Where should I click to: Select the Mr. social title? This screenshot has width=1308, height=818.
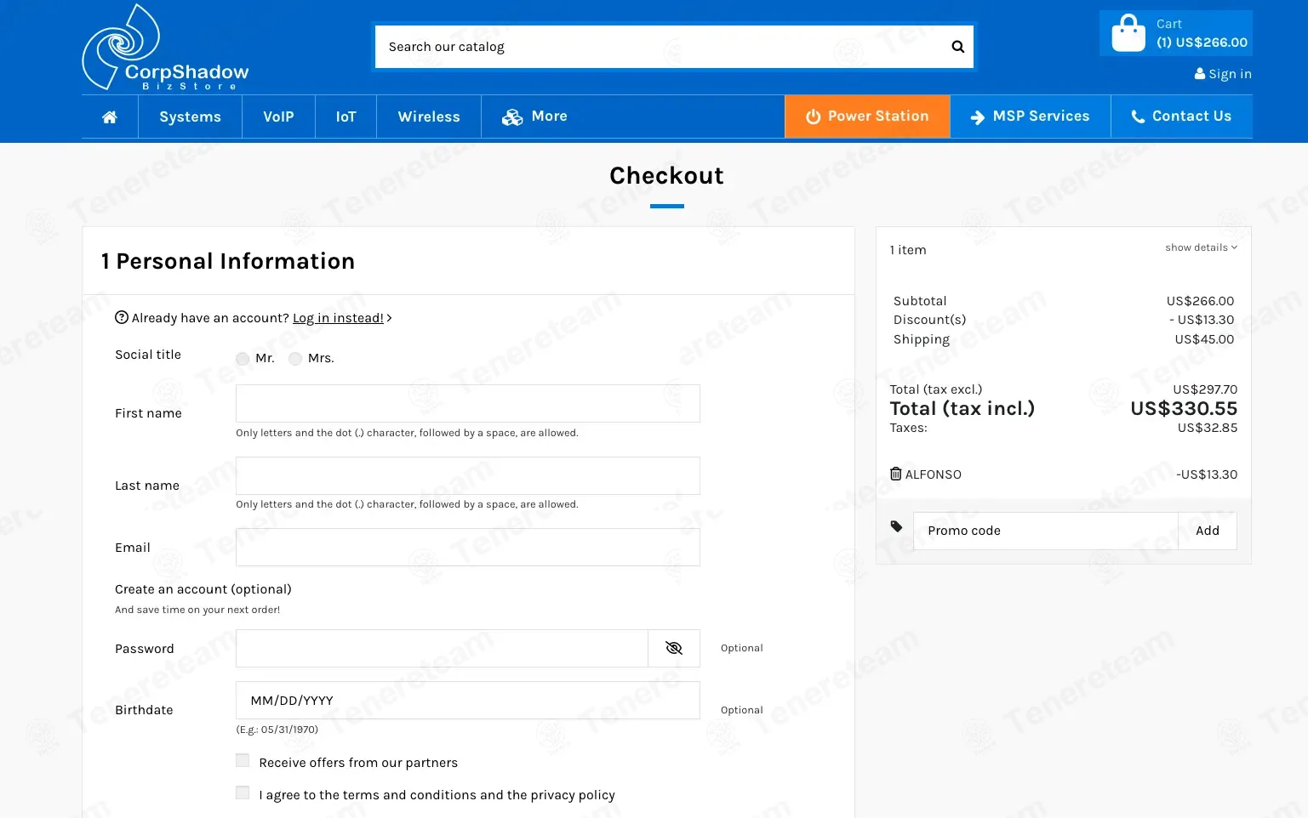tap(243, 359)
